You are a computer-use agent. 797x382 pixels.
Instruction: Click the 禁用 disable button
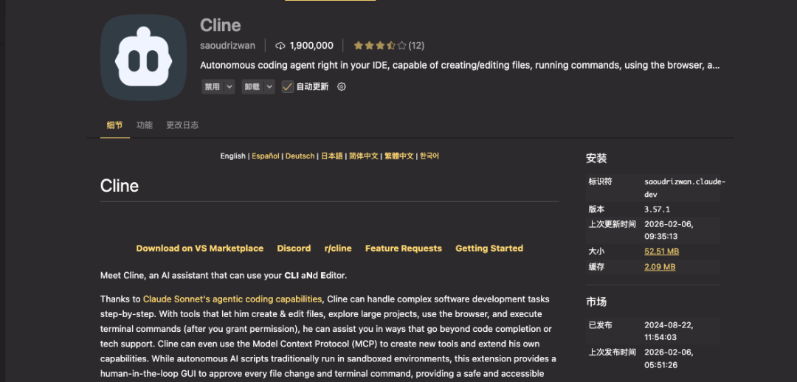tap(213, 86)
